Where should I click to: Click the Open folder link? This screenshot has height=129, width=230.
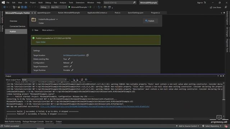pyautogui.click(x=41, y=42)
